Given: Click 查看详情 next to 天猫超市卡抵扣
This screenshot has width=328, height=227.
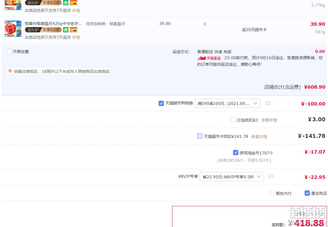Looking at the screenshot, I should click(259, 137).
